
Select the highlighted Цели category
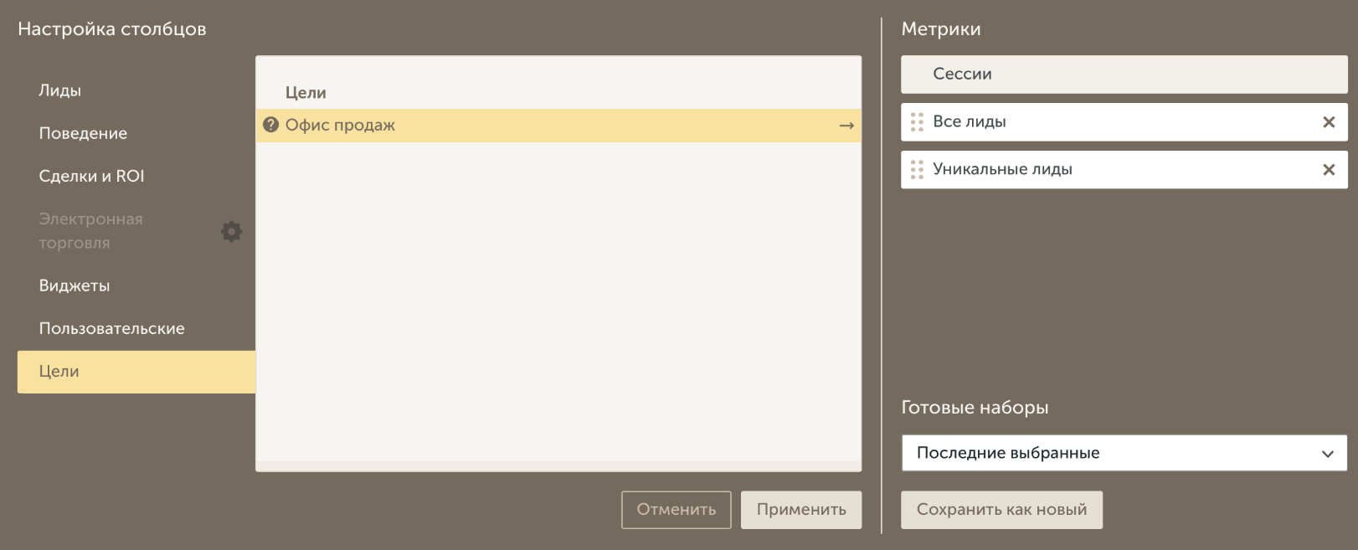(59, 371)
